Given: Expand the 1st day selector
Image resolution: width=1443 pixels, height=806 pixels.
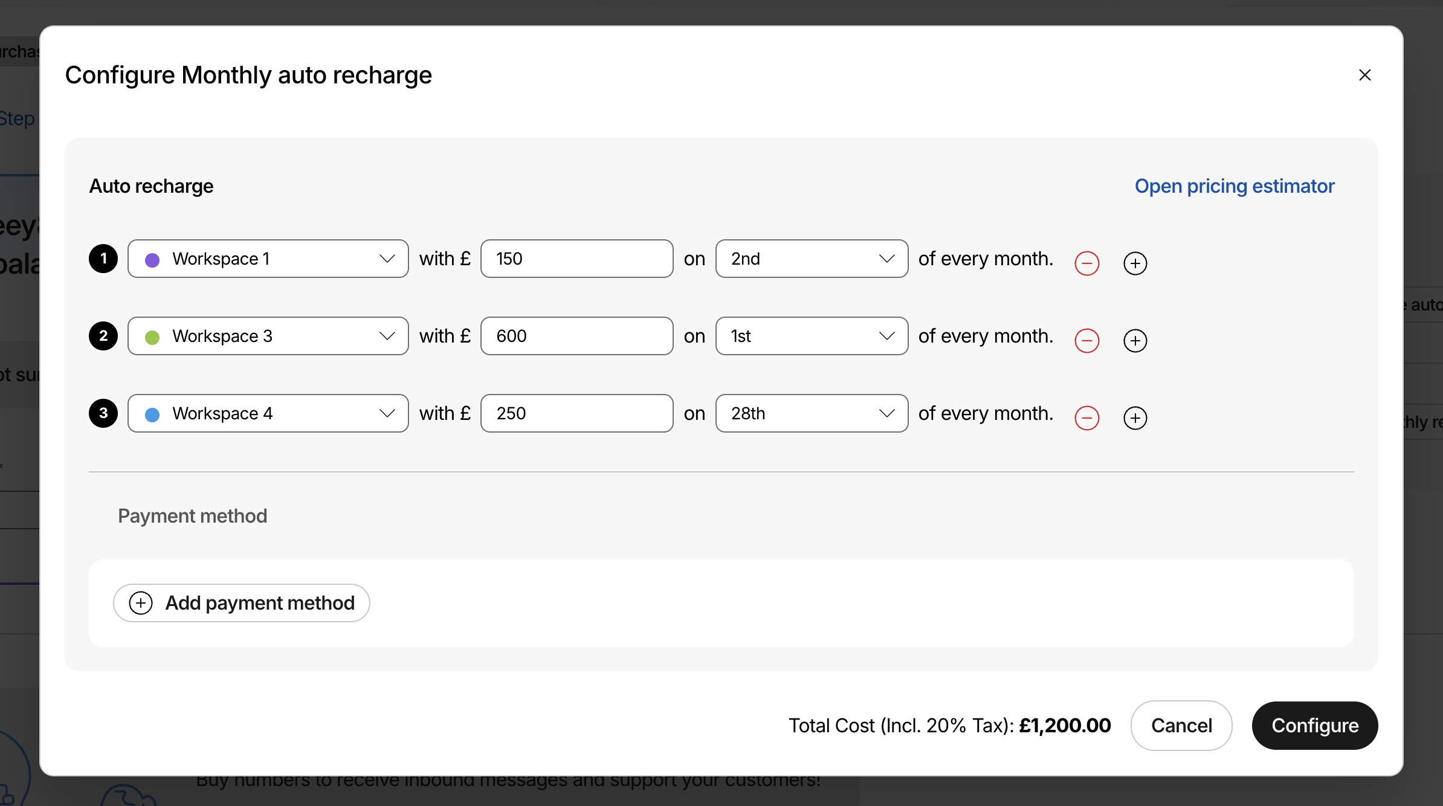Looking at the screenshot, I should pos(811,336).
